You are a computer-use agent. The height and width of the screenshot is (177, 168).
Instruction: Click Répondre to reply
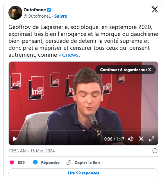coord(50,163)
